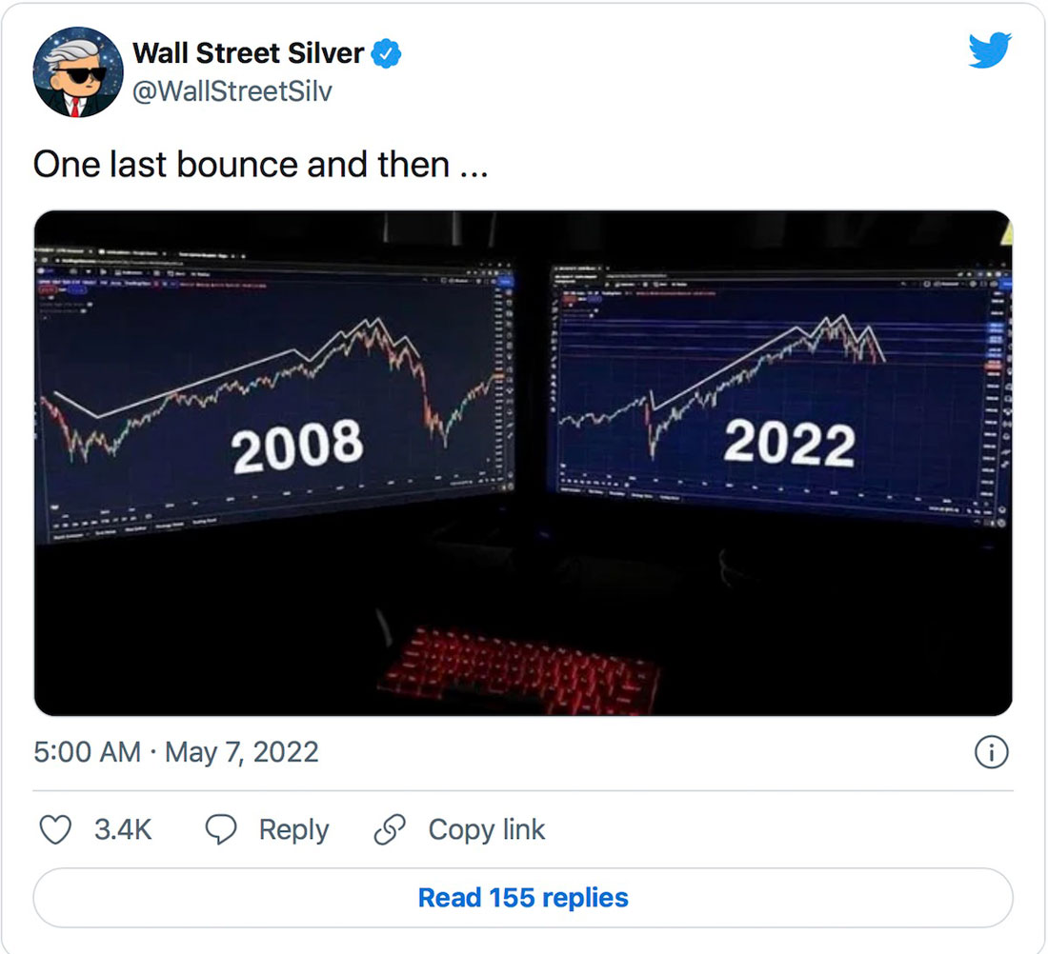
Task: Open the Wall Street Silver profile avatar
Action: [x=78, y=72]
